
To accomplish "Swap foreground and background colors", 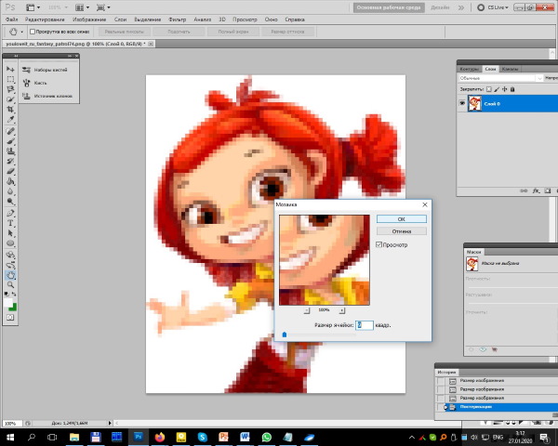I will pos(14,295).
